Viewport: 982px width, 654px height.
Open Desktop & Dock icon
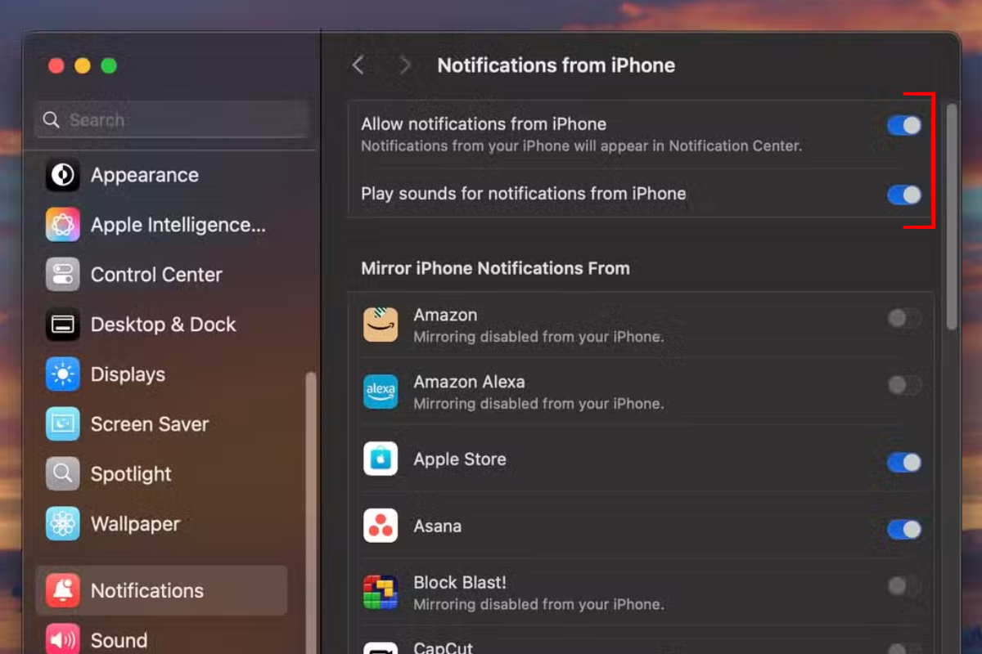pos(62,325)
